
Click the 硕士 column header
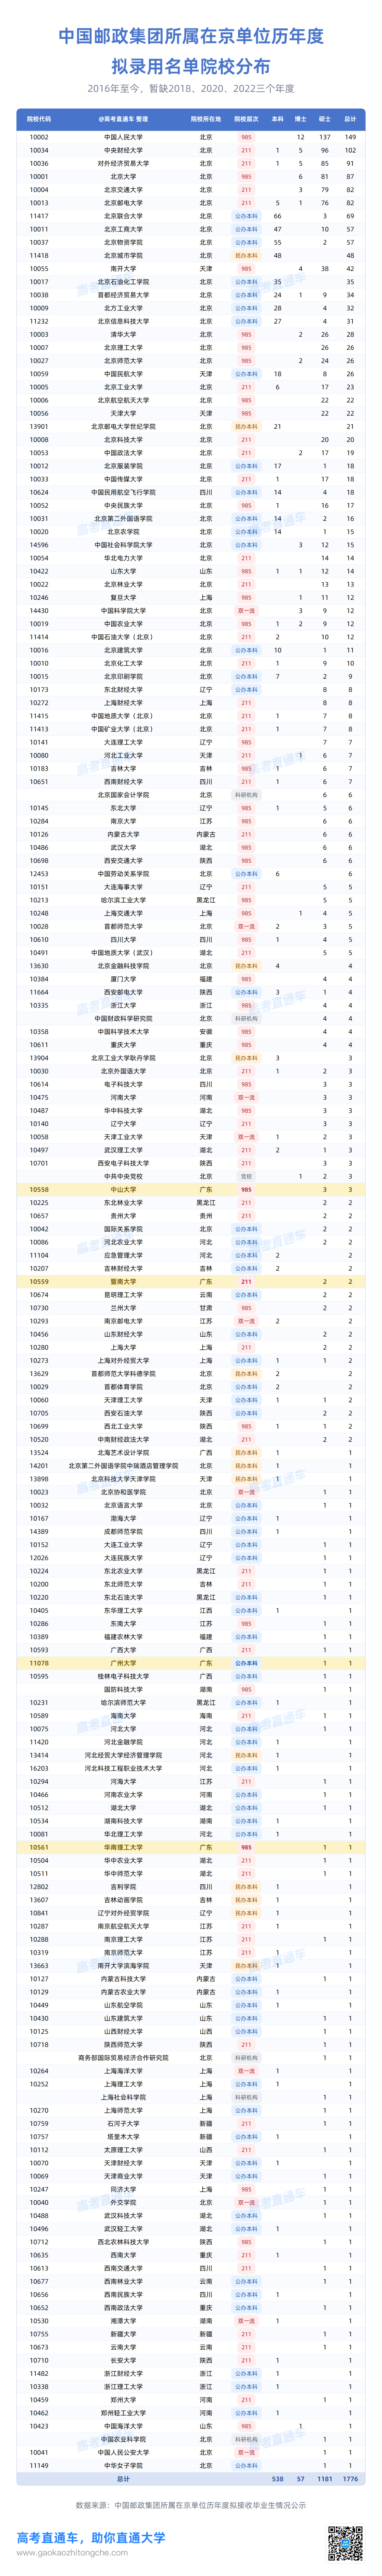coord(325,119)
